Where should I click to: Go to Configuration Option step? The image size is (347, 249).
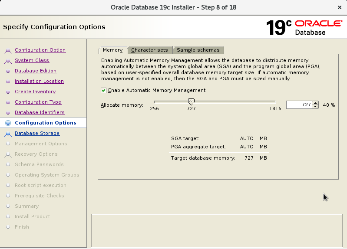pos(40,50)
